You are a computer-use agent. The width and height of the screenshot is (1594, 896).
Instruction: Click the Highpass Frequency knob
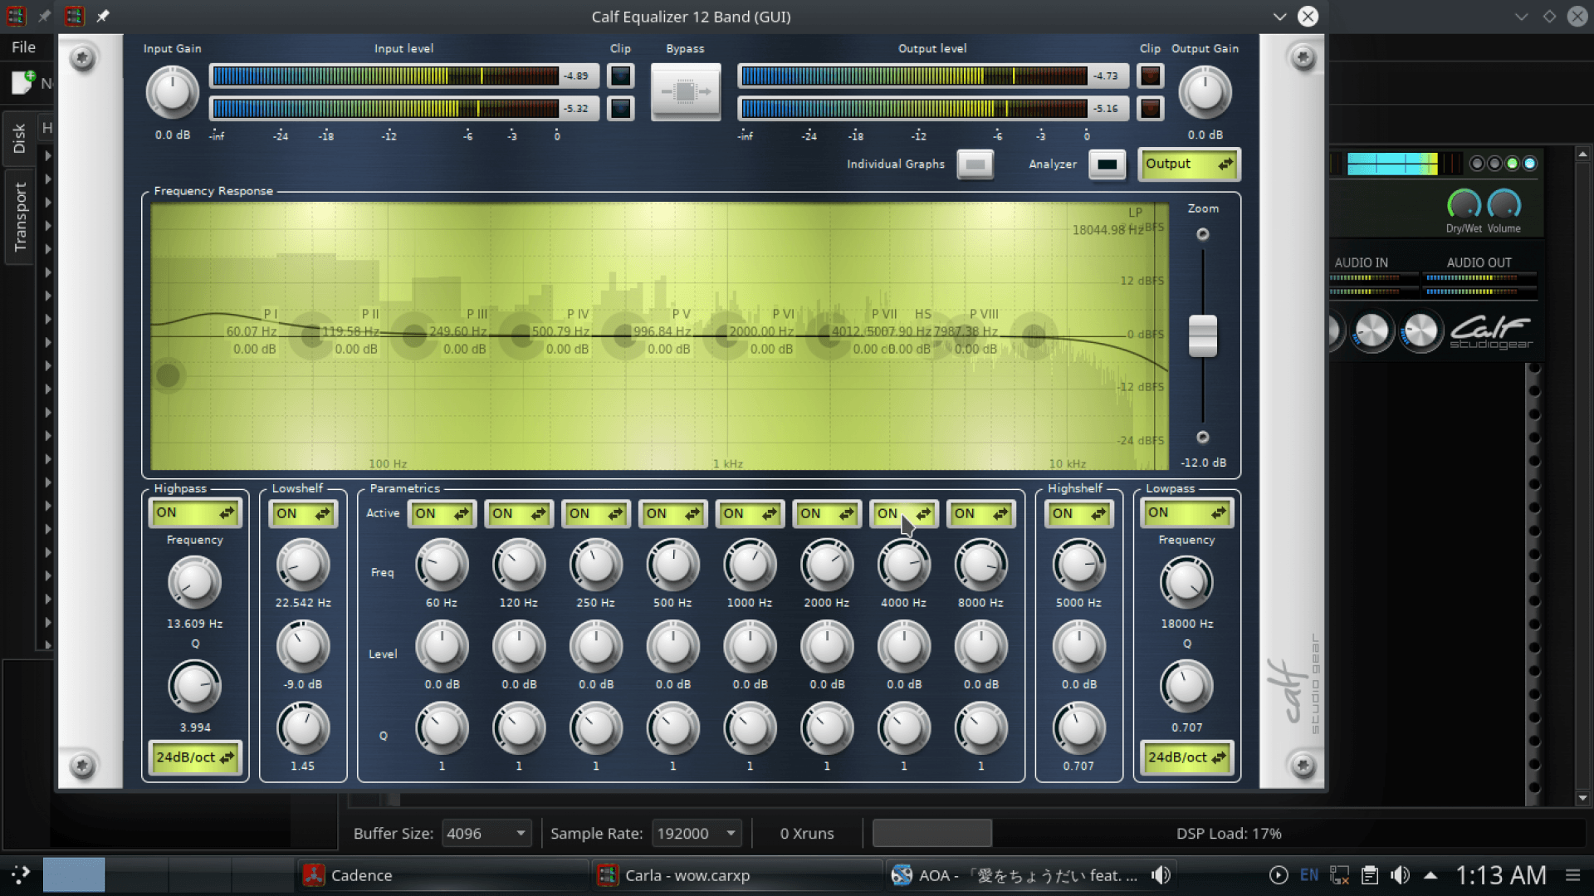point(194,582)
